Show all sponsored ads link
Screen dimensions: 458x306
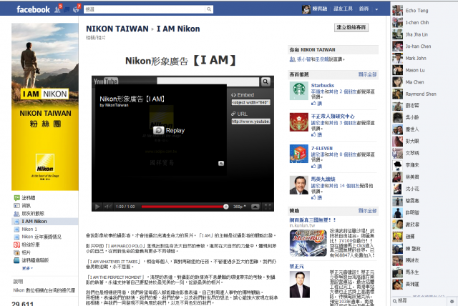(x=367, y=211)
